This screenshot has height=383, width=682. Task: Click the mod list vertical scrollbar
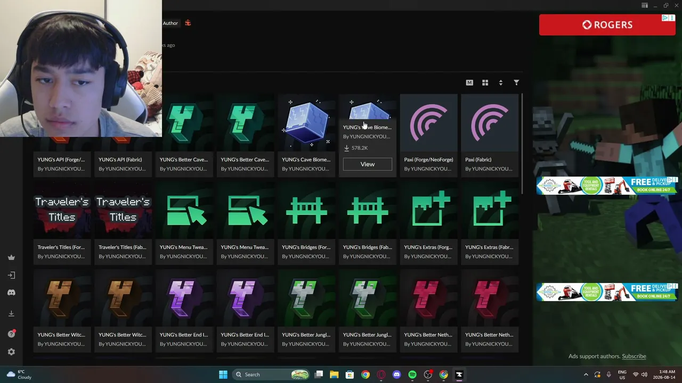point(523,144)
